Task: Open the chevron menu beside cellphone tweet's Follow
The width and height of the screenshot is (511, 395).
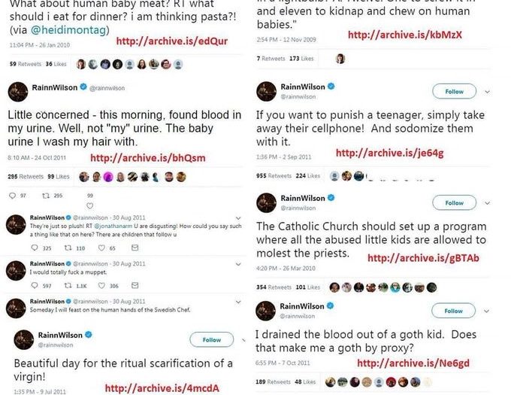Action: click(x=487, y=92)
